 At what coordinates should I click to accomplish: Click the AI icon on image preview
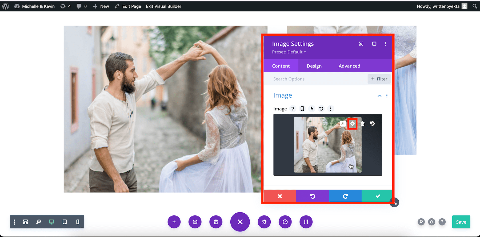[x=343, y=124]
